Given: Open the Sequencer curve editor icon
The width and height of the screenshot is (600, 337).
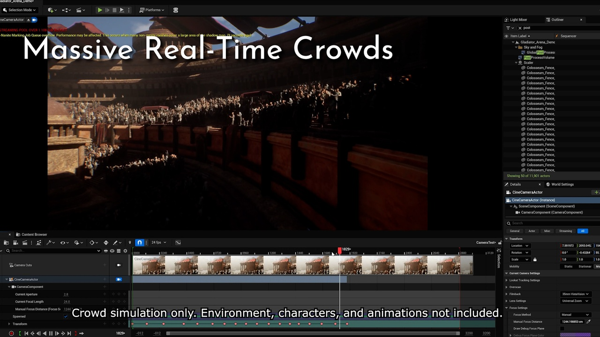Looking at the screenshot, I should click(178, 242).
